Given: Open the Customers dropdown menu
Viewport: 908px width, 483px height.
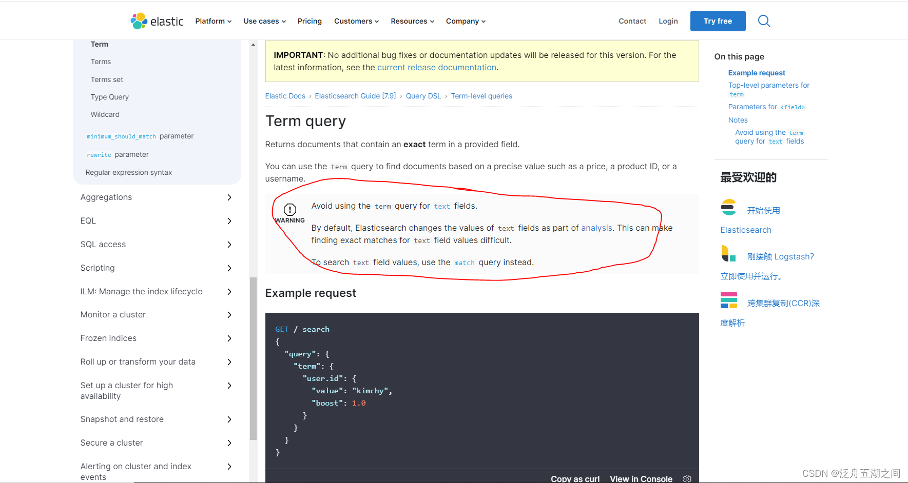Looking at the screenshot, I should click(x=357, y=21).
